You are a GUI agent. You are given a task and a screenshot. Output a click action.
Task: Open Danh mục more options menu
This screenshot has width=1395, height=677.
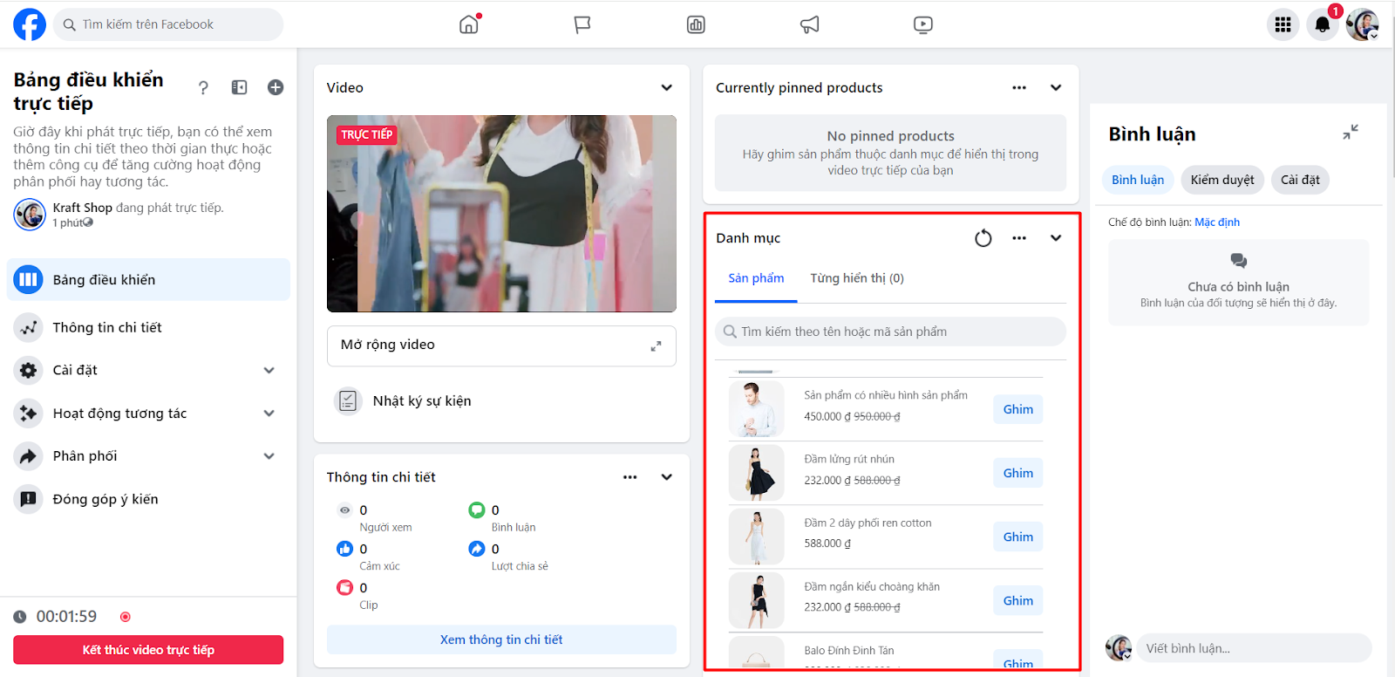pyautogui.click(x=1019, y=238)
